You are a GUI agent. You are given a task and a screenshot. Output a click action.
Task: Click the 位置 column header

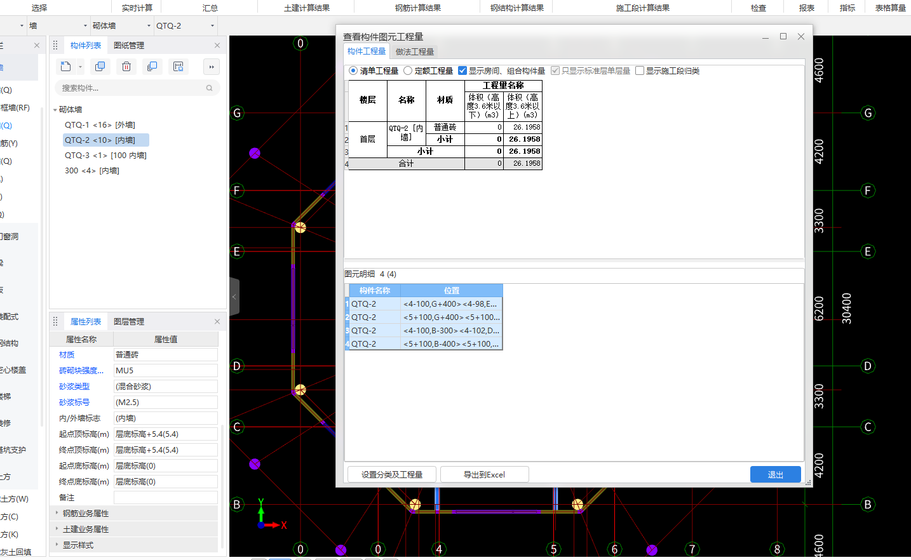[x=452, y=291]
